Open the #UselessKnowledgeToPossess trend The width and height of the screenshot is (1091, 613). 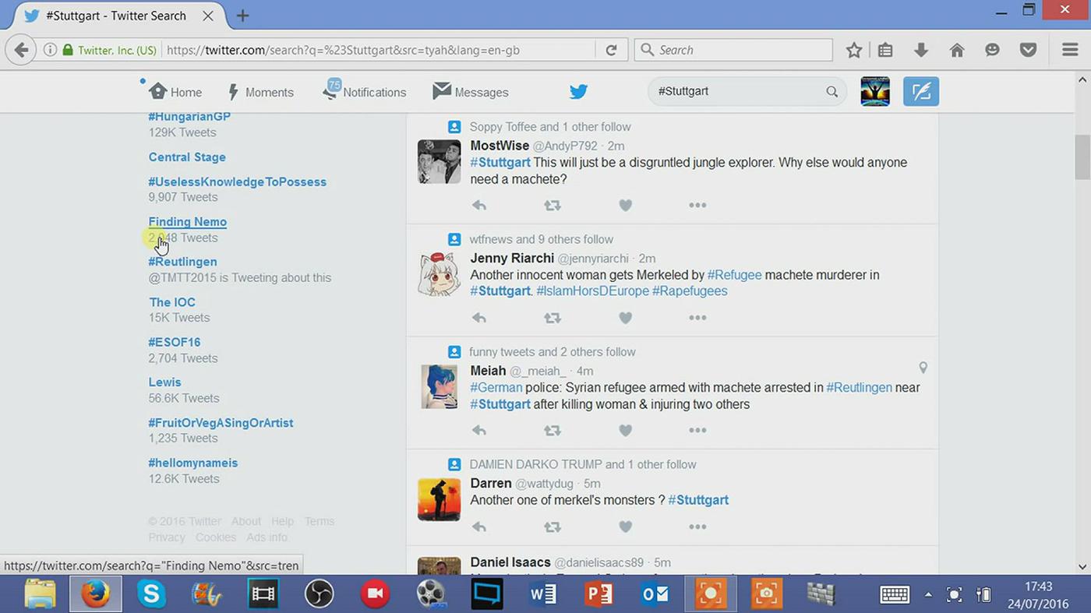tap(238, 182)
